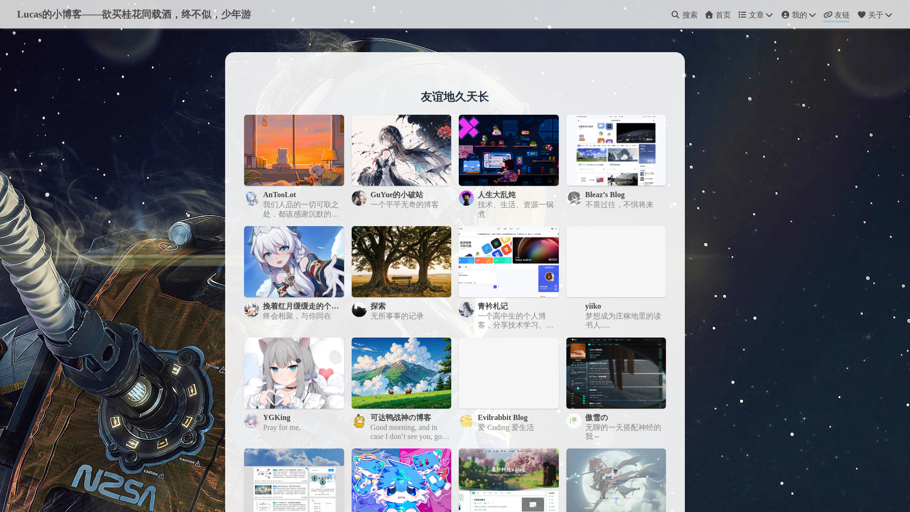Viewport: 910px width, 512px height.
Task: Click YGKing cat-ear girl thumbnail
Action: [x=294, y=373]
